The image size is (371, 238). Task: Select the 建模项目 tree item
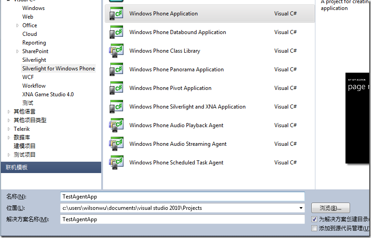[x=24, y=146]
